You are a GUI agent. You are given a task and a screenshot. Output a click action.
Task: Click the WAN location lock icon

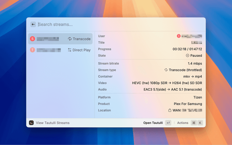point(170,110)
